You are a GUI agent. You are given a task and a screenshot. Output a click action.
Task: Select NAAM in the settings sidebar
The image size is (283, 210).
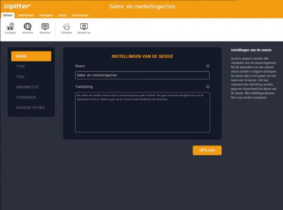point(31,56)
